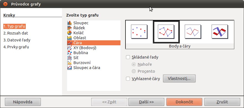244x108 pixels.
Task: Pick the Síť net chart icon
Action: pyautogui.click(x=70, y=58)
